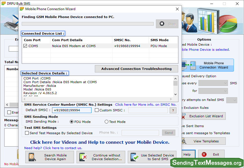Enable the Custom SMSC checkbox
The image size is (244, 168).
97,110
